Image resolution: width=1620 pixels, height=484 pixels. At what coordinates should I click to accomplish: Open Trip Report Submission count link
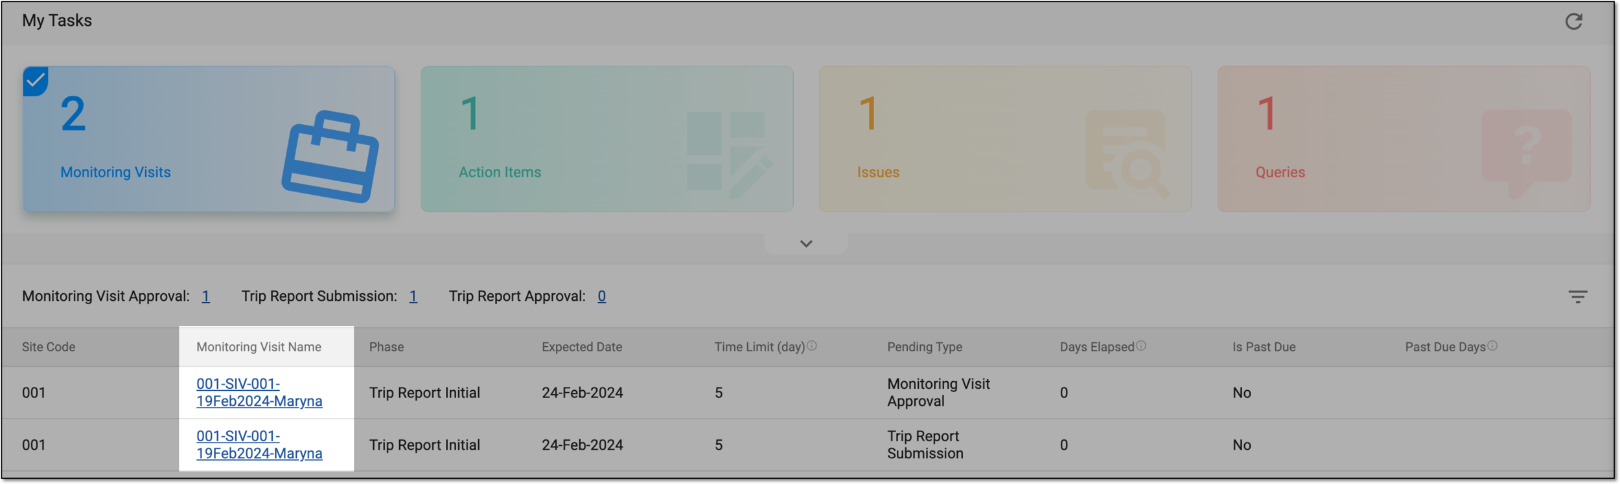(x=413, y=296)
